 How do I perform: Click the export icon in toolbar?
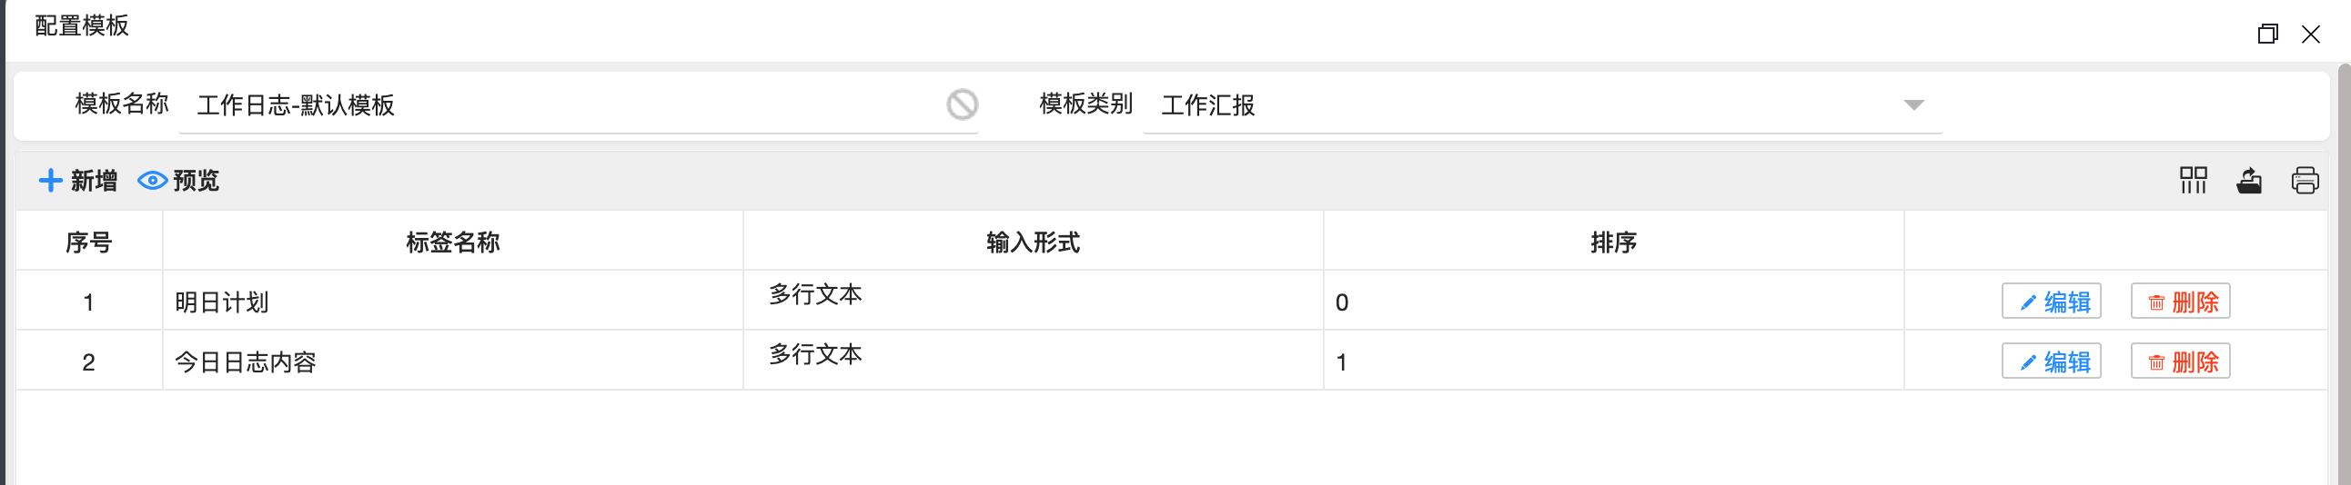[x=2249, y=181]
